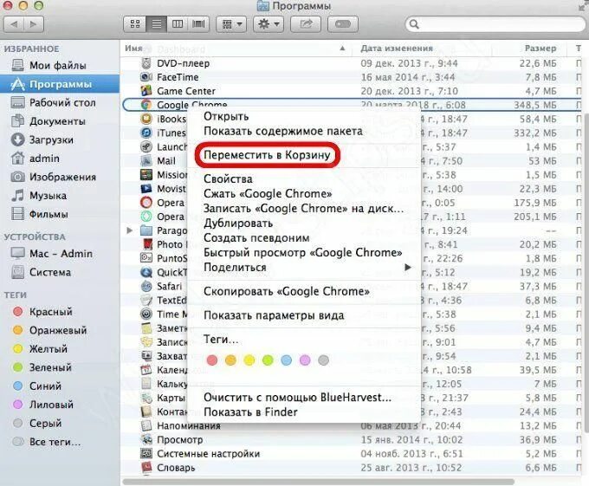The height and width of the screenshot is (486, 589).
Task: Open Рабочий стол in sidebar
Action: point(60,102)
